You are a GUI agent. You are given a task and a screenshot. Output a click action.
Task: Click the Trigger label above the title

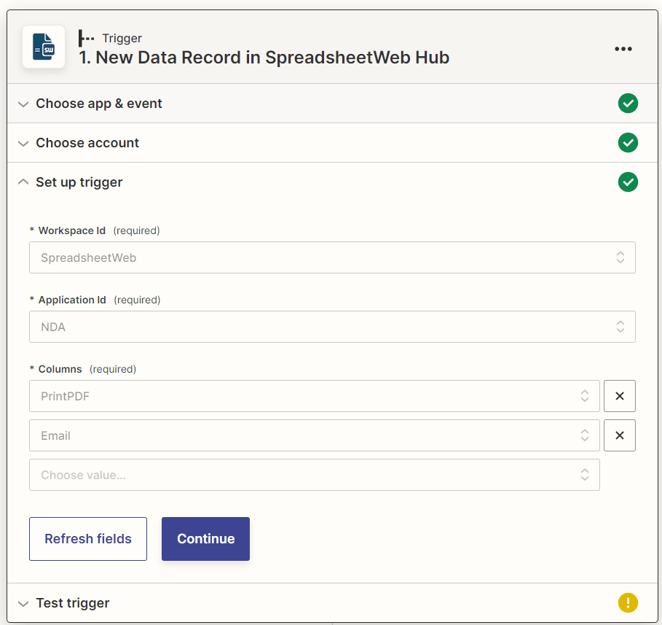pos(122,39)
